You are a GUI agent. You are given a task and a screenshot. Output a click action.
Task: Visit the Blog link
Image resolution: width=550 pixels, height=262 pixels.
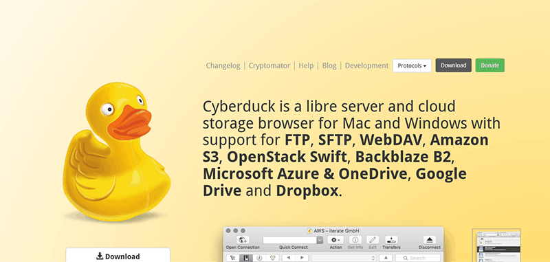[329, 65]
